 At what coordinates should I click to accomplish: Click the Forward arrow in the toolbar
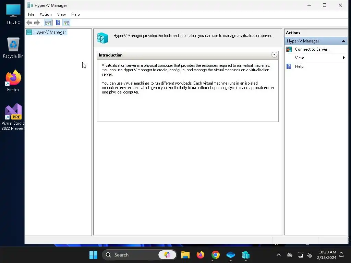pos(37,23)
